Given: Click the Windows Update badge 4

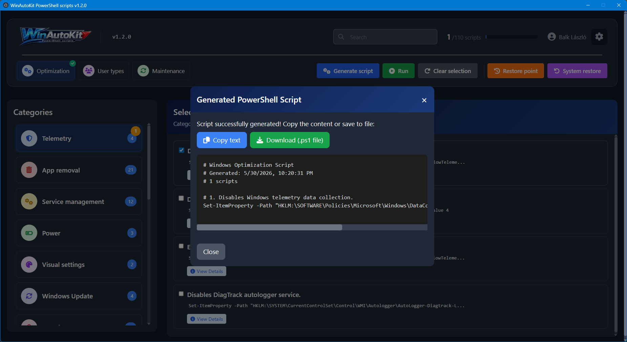Looking at the screenshot, I should [x=132, y=296].
